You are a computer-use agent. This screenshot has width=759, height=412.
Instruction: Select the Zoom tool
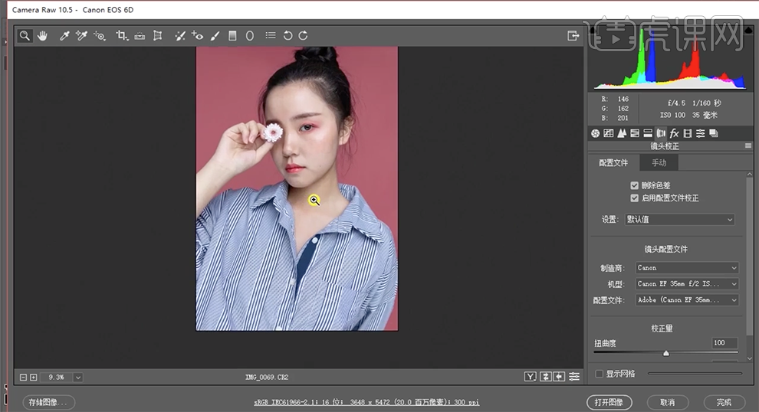25,36
